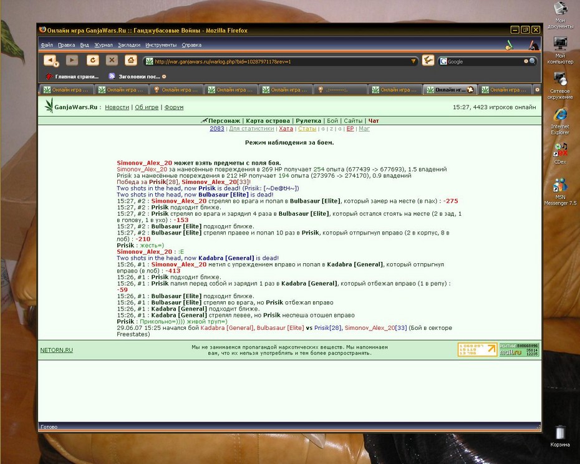Open Мой компьютер desktop icon

(x=560, y=51)
